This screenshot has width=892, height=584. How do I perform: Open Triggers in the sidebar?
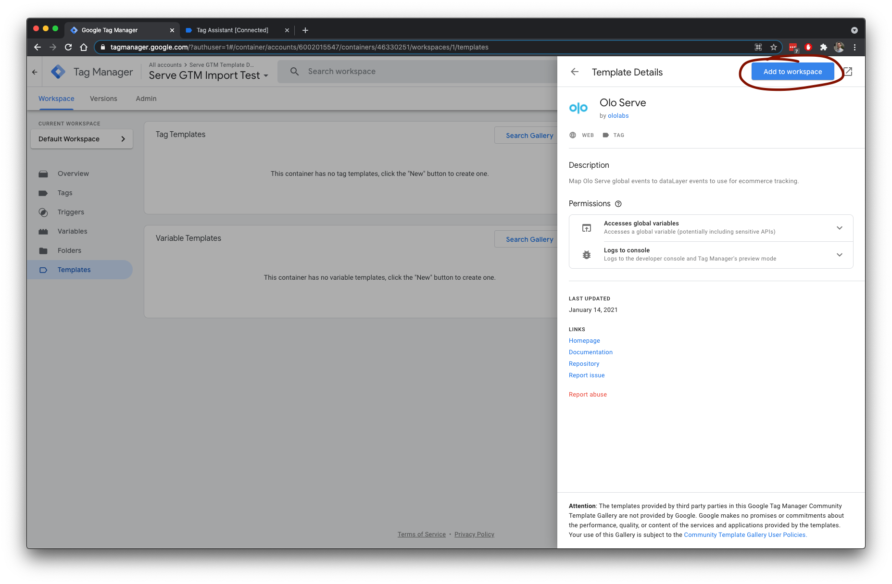pyautogui.click(x=81, y=212)
